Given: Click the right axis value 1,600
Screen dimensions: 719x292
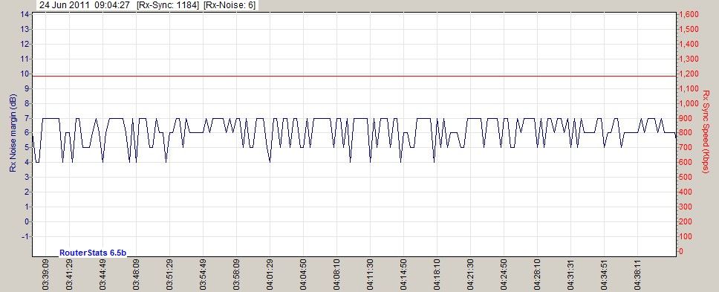Looking at the screenshot, I should (689, 15).
